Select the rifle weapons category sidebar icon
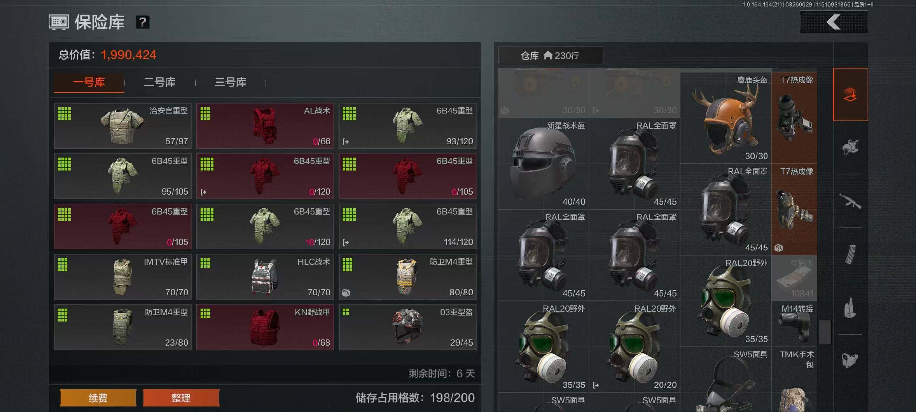This screenshot has width=916, height=412. tap(850, 201)
